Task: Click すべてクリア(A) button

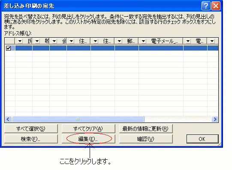Action: pos(88,128)
